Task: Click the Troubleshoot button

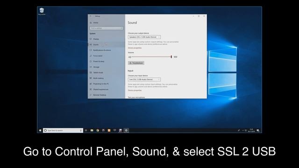Action: coord(136,63)
